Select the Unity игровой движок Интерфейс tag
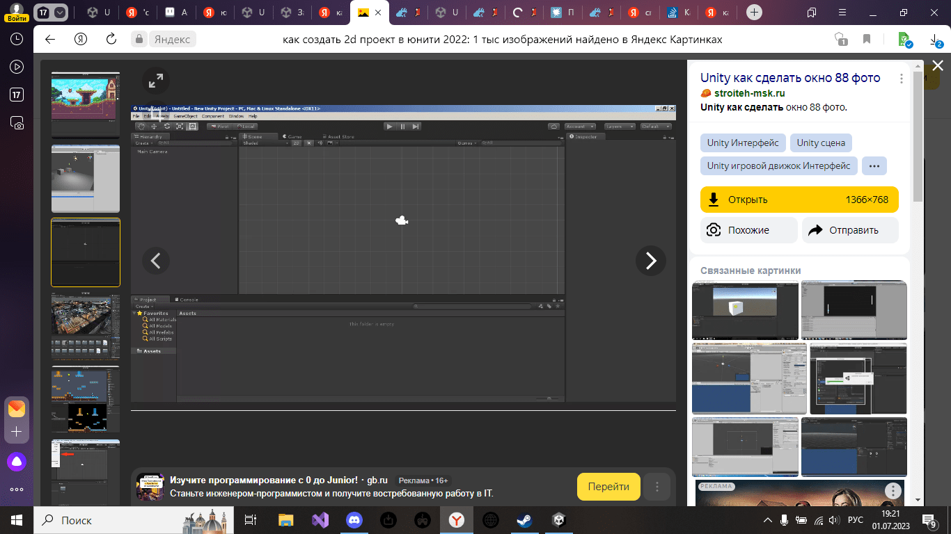This screenshot has width=951, height=534. [x=778, y=166]
